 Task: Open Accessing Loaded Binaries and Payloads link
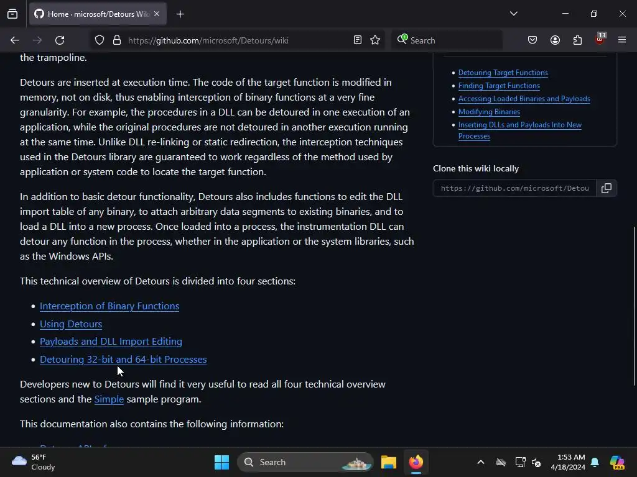tap(524, 99)
